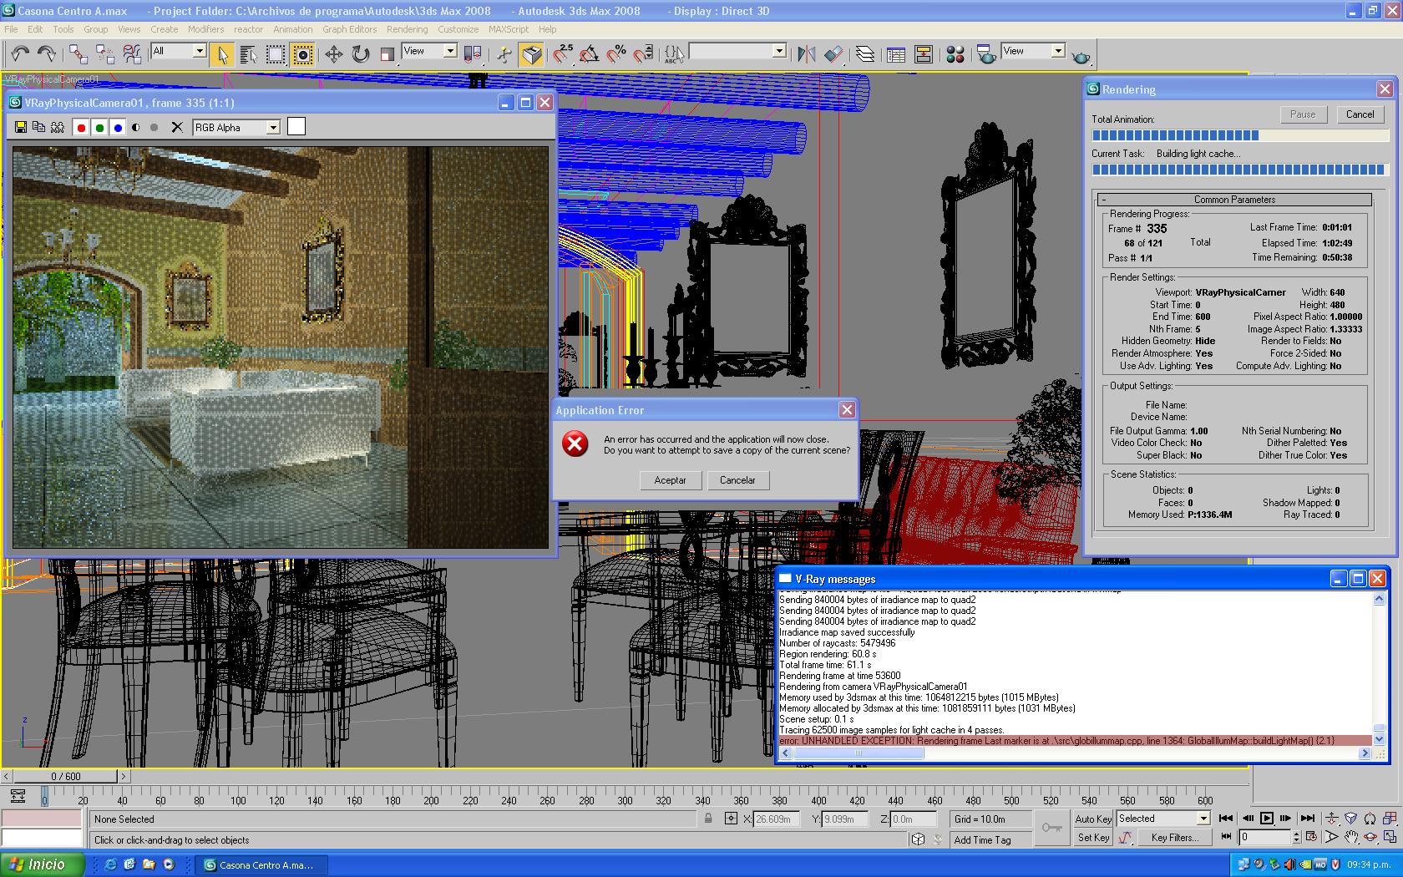Open the Schematic View

[923, 54]
